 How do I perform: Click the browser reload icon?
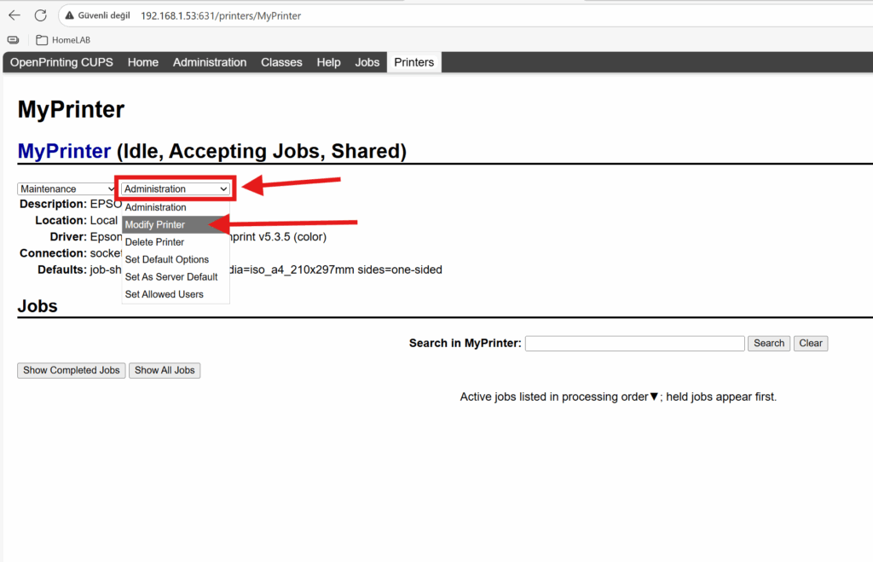(40, 15)
